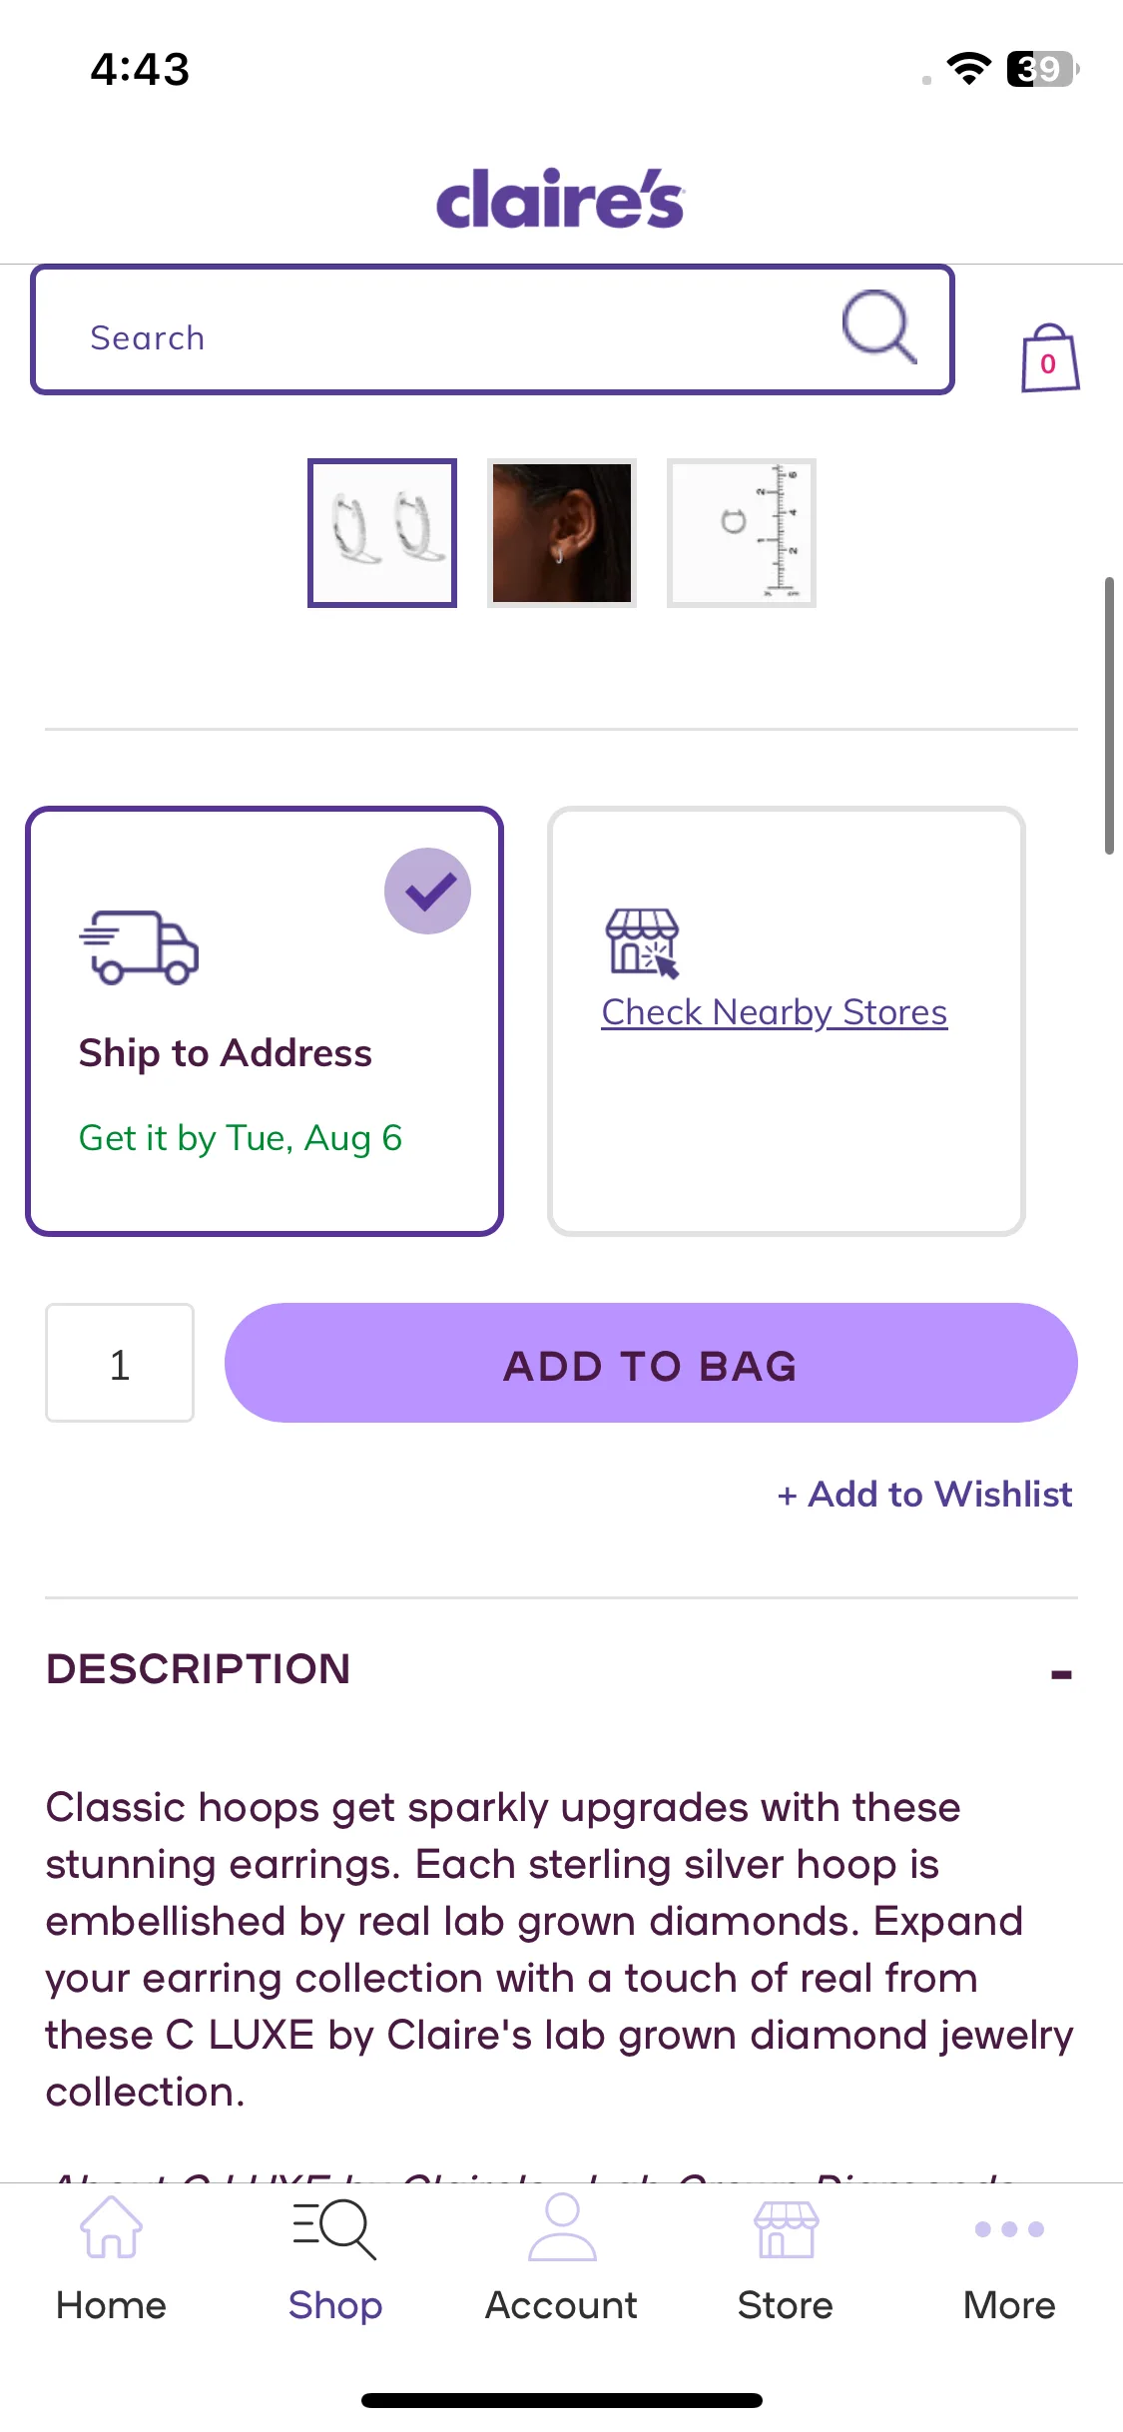This screenshot has height=2432, width=1123.
Task: Open the More dots menu
Action: click(x=1009, y=2229)
